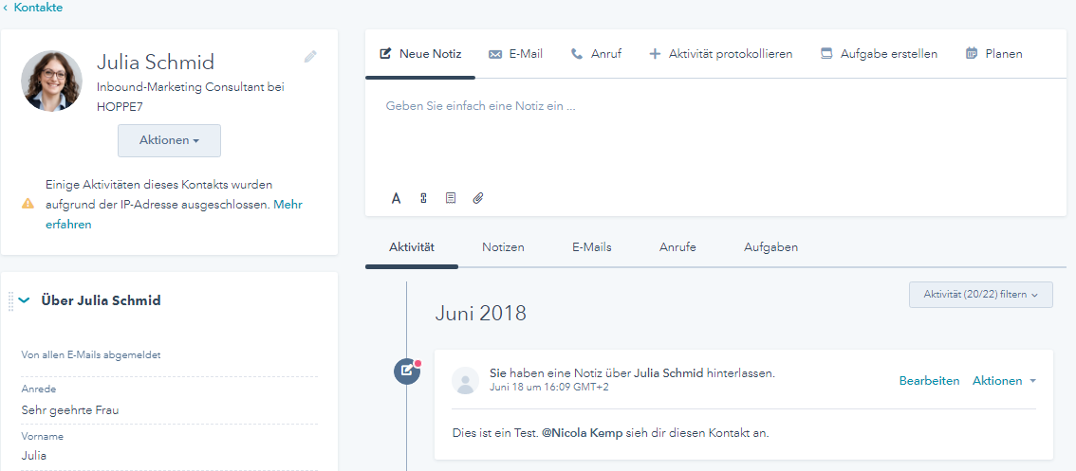Open the Aktivität (20/22) filtern dropdown

(980, 295)
